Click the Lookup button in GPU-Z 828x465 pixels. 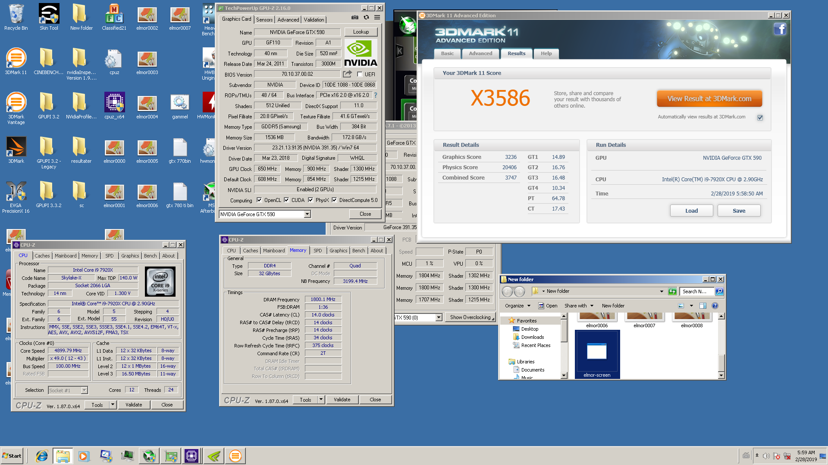click(x=361, y=32)
